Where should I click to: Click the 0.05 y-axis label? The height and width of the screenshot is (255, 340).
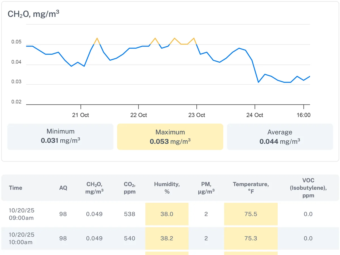point(16,42)
